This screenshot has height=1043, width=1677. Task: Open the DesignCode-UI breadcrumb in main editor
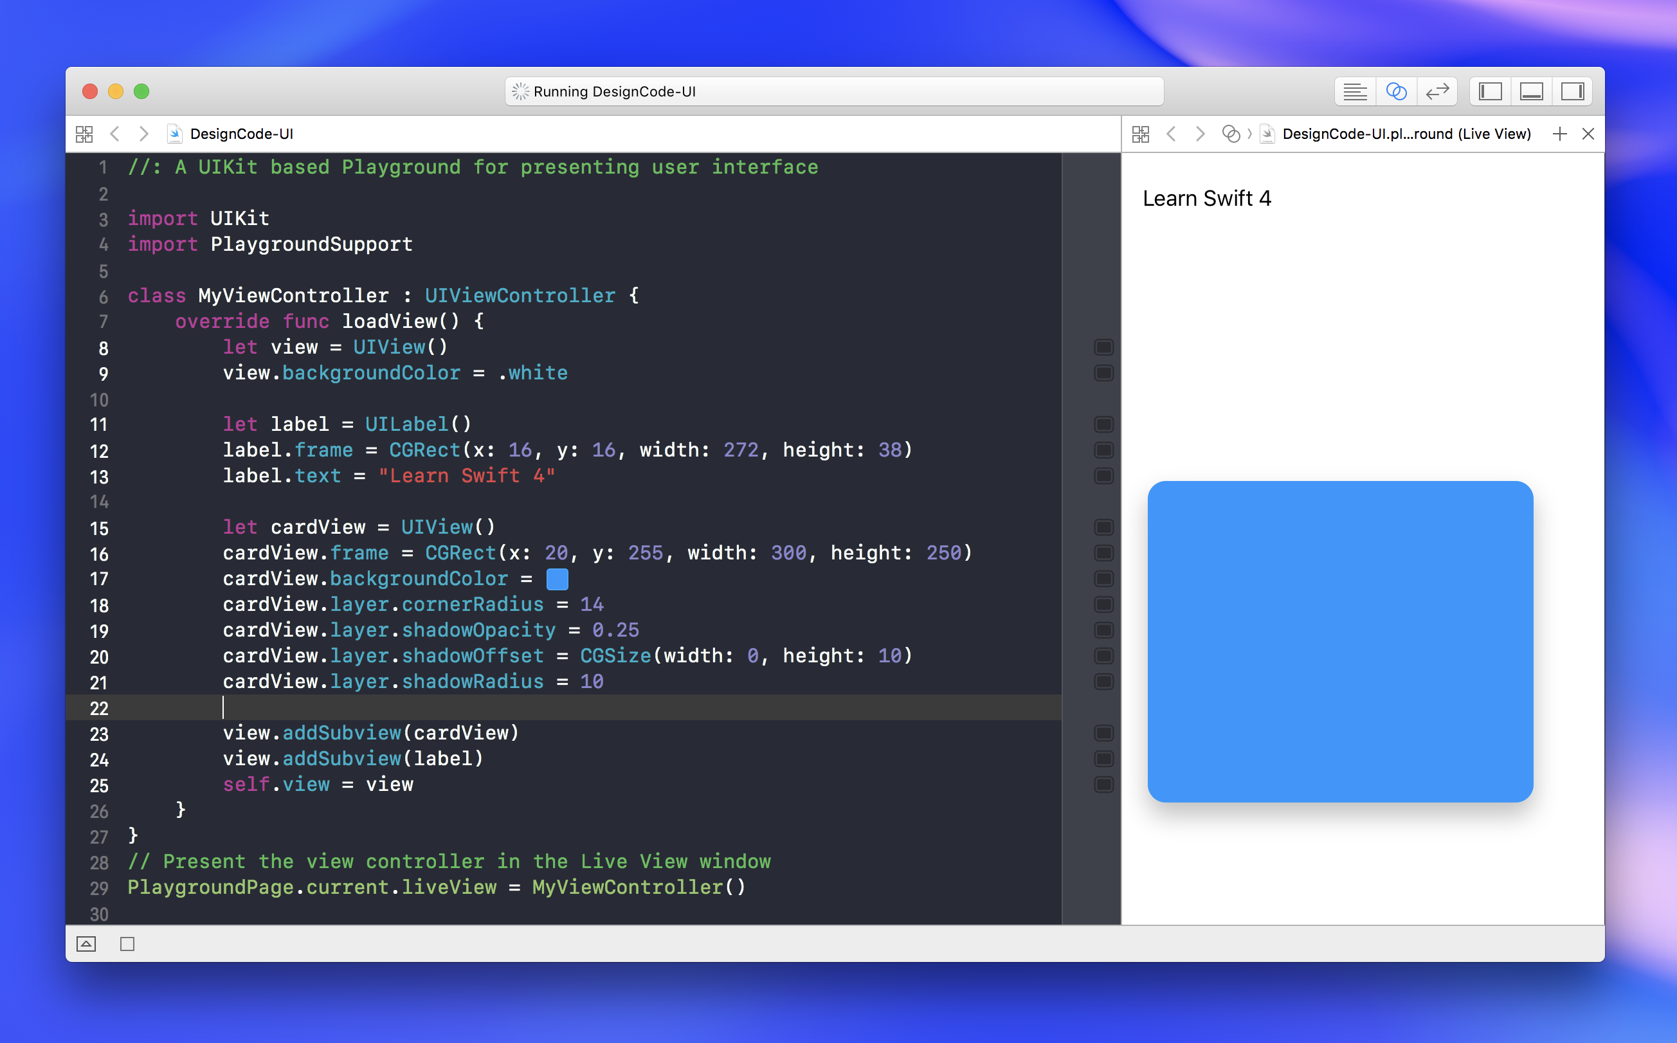click(231, 134)
